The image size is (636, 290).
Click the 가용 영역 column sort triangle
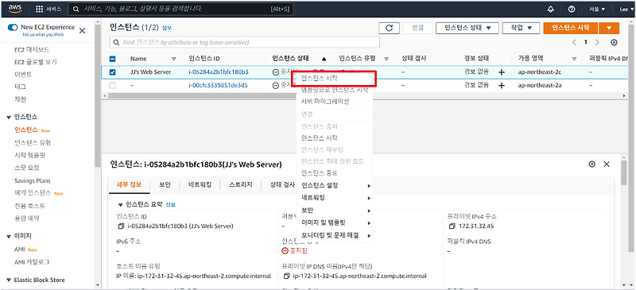[574, 59]
